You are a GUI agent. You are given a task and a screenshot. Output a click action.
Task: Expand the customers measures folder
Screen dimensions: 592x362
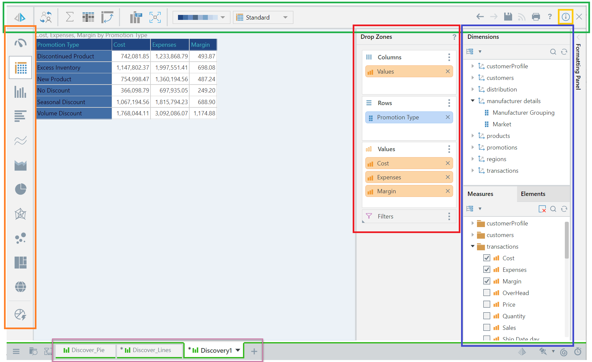click(473, 235)
